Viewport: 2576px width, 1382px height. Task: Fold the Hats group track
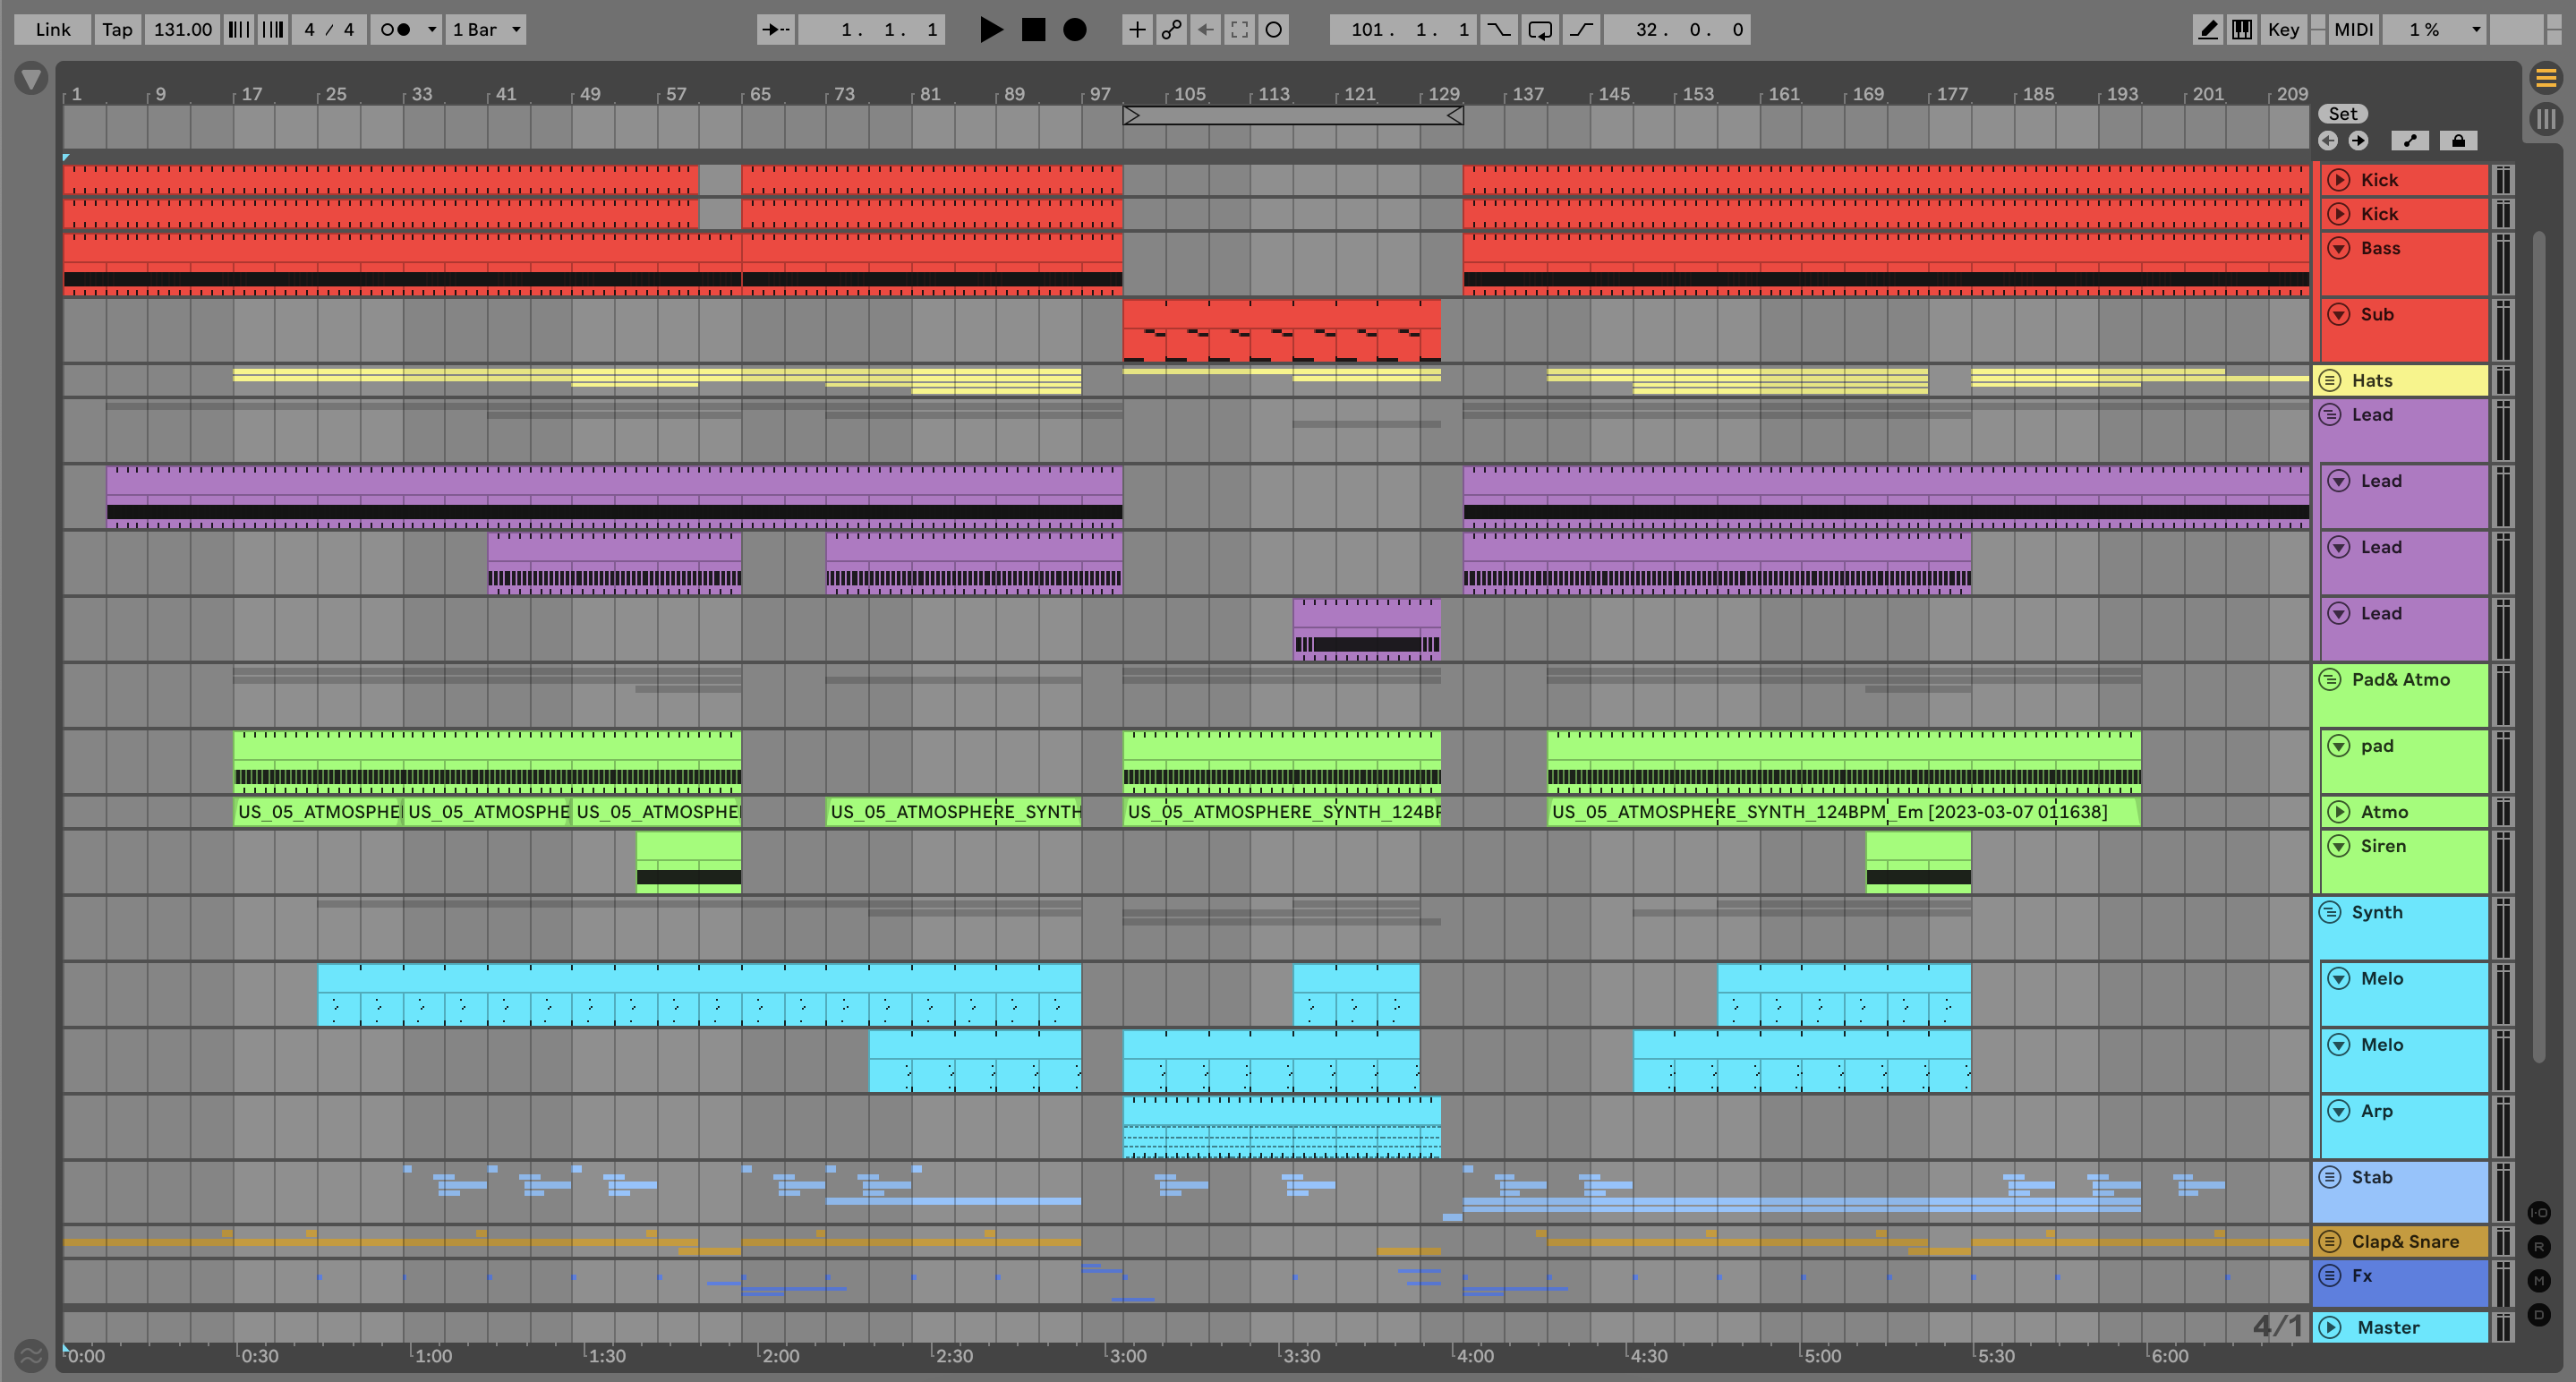point(2329,380)
